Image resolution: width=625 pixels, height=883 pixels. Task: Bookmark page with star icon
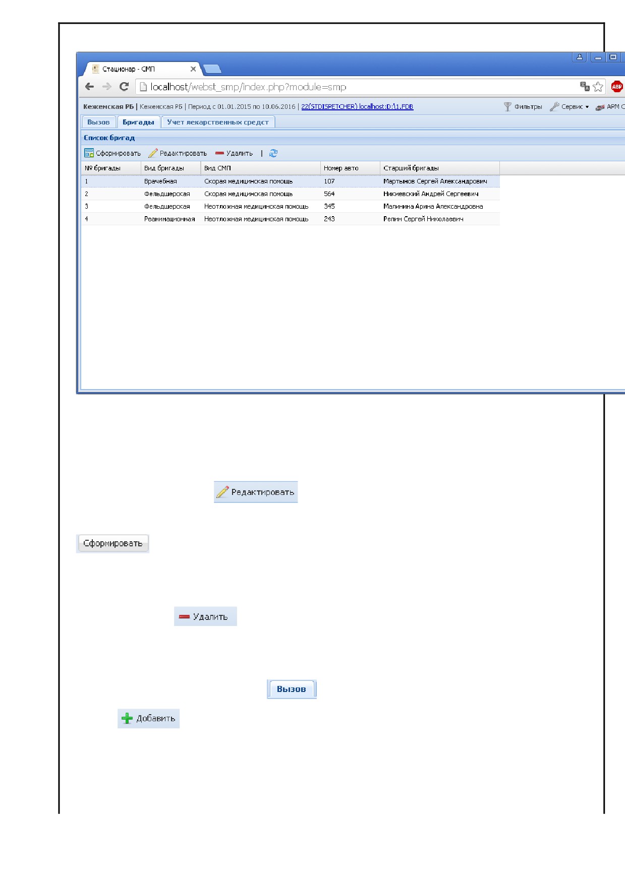[x=598, y=87]
